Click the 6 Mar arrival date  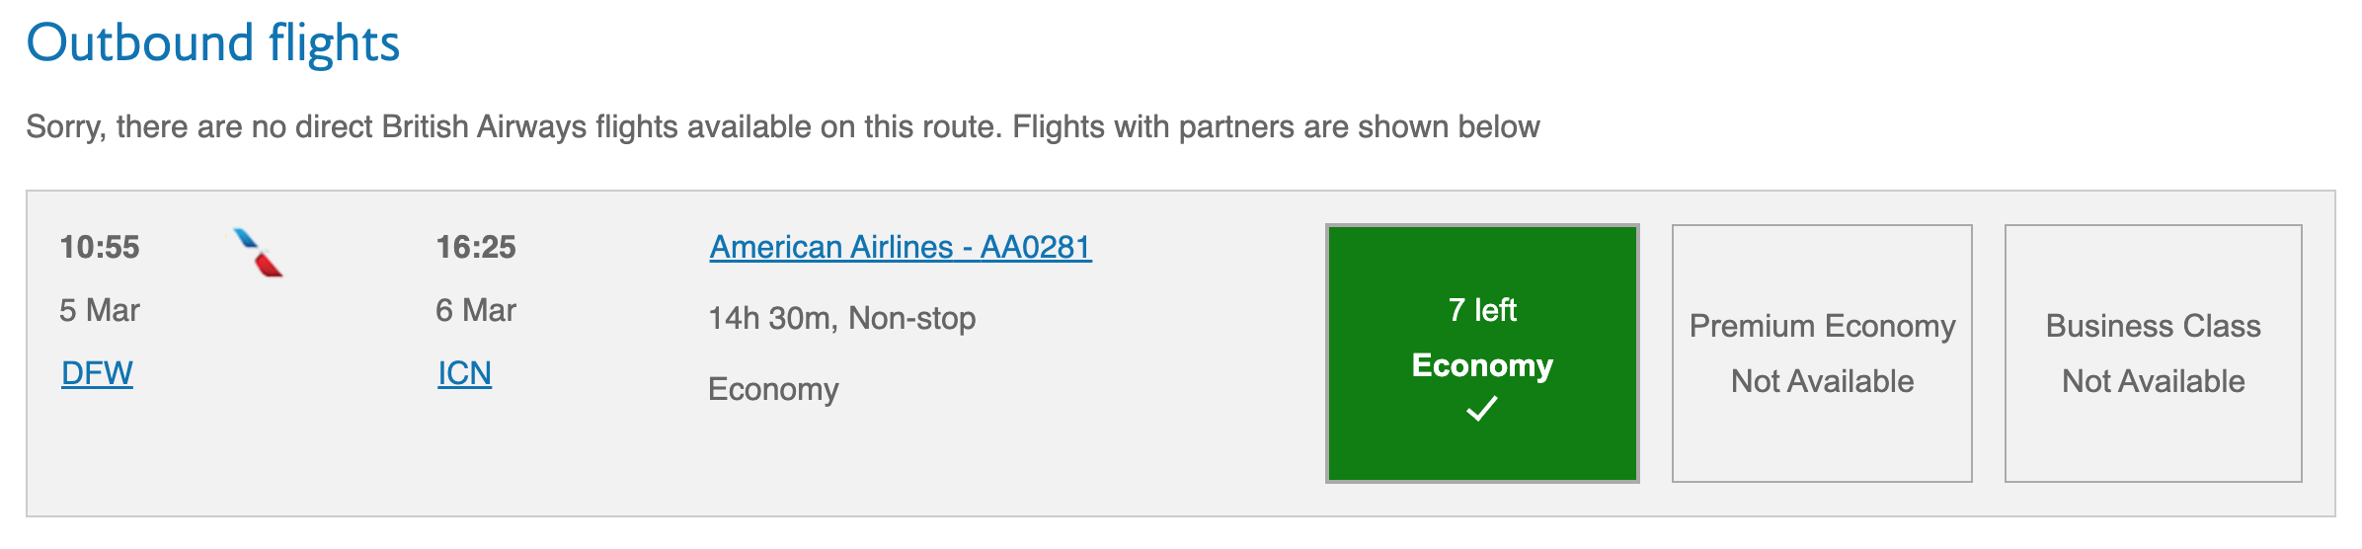coord(476,310)
